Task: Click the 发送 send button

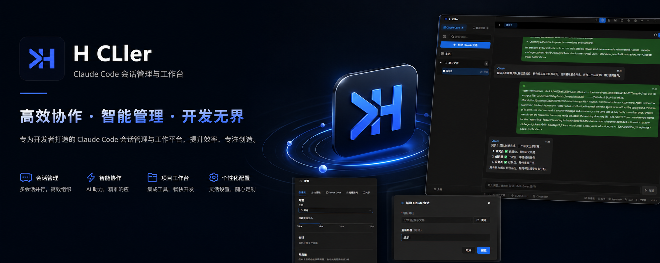Action: pyautogui.click(x=649, y=190)
